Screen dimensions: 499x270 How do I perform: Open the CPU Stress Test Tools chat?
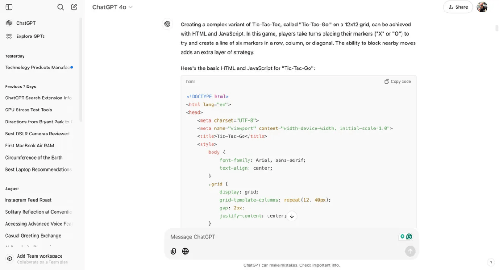coord(29,110)
